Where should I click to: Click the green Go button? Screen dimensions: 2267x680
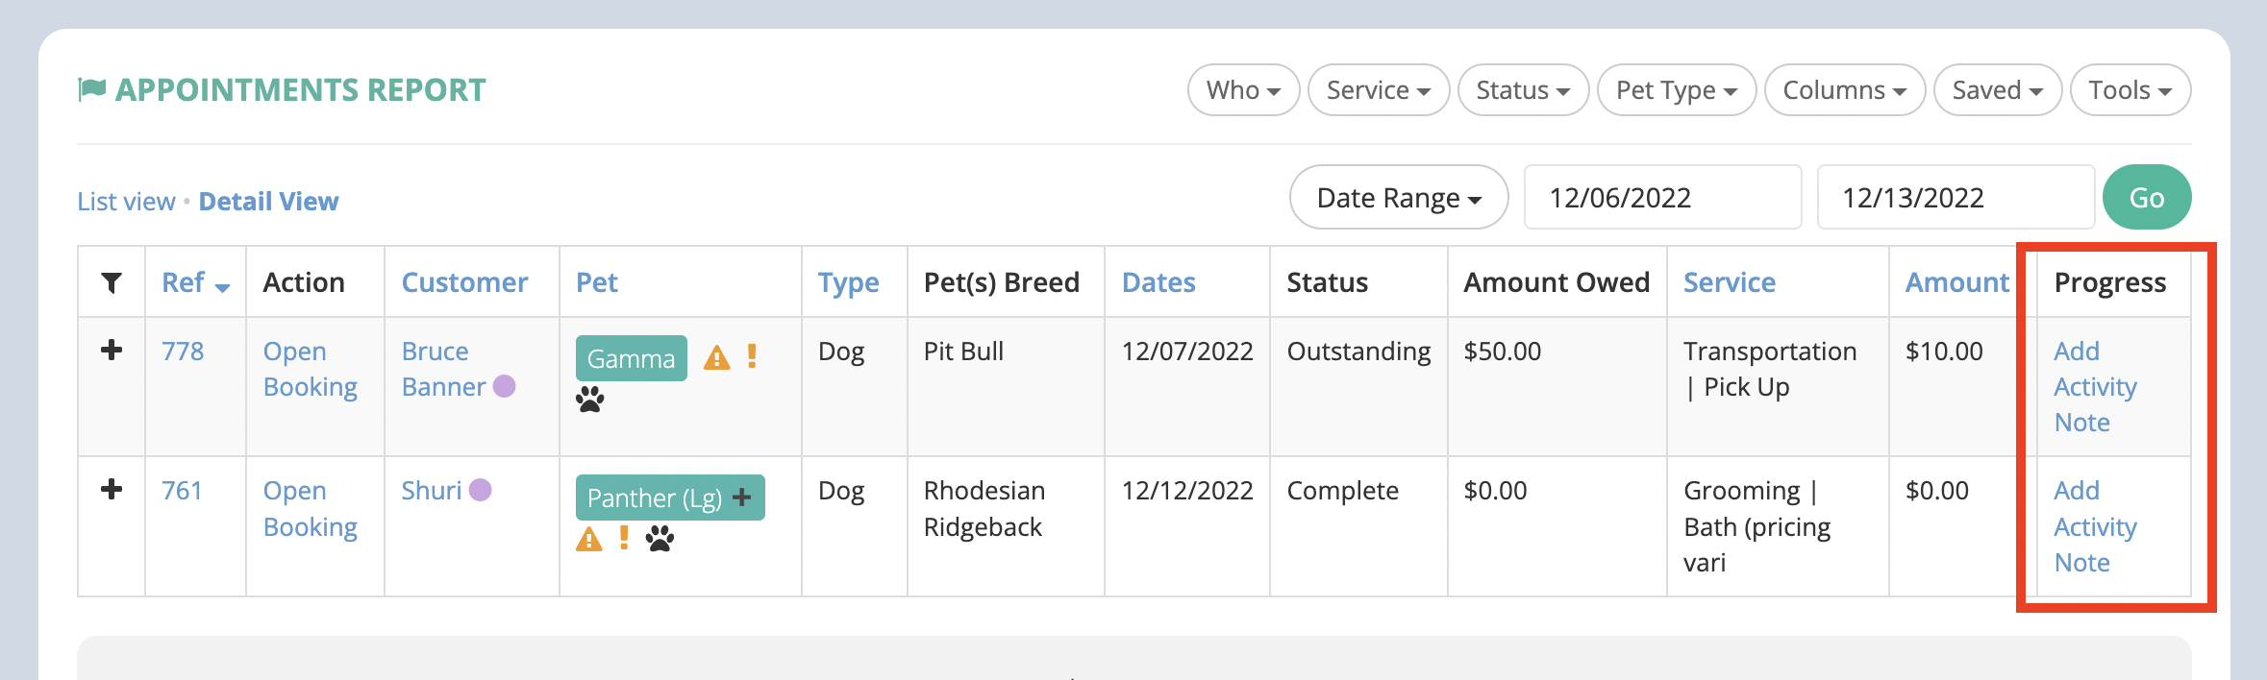pyautogui.click(x=2147, y=198)
